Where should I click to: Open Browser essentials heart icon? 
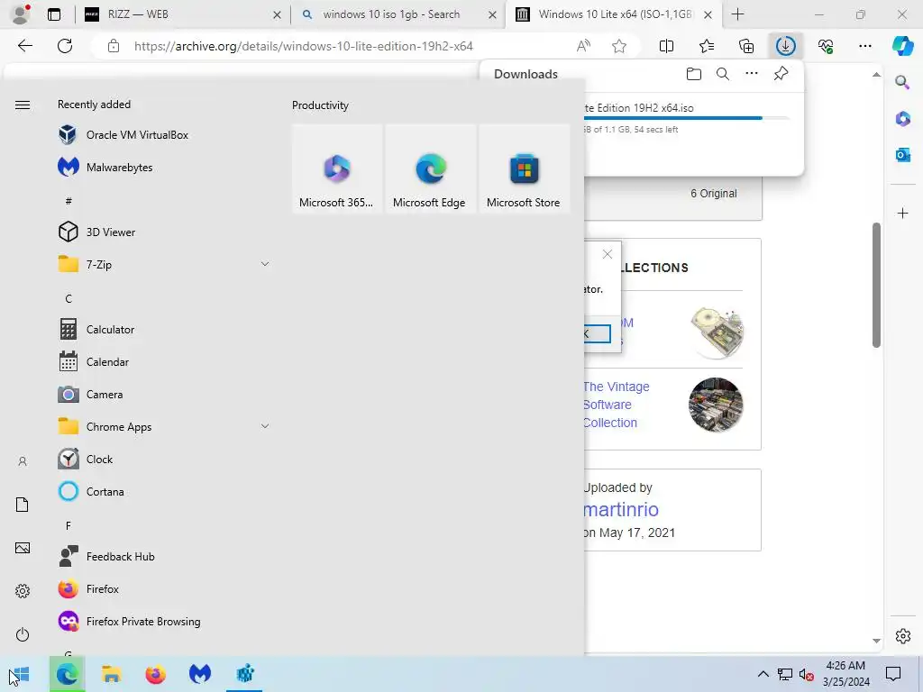(x=826, y=46)
